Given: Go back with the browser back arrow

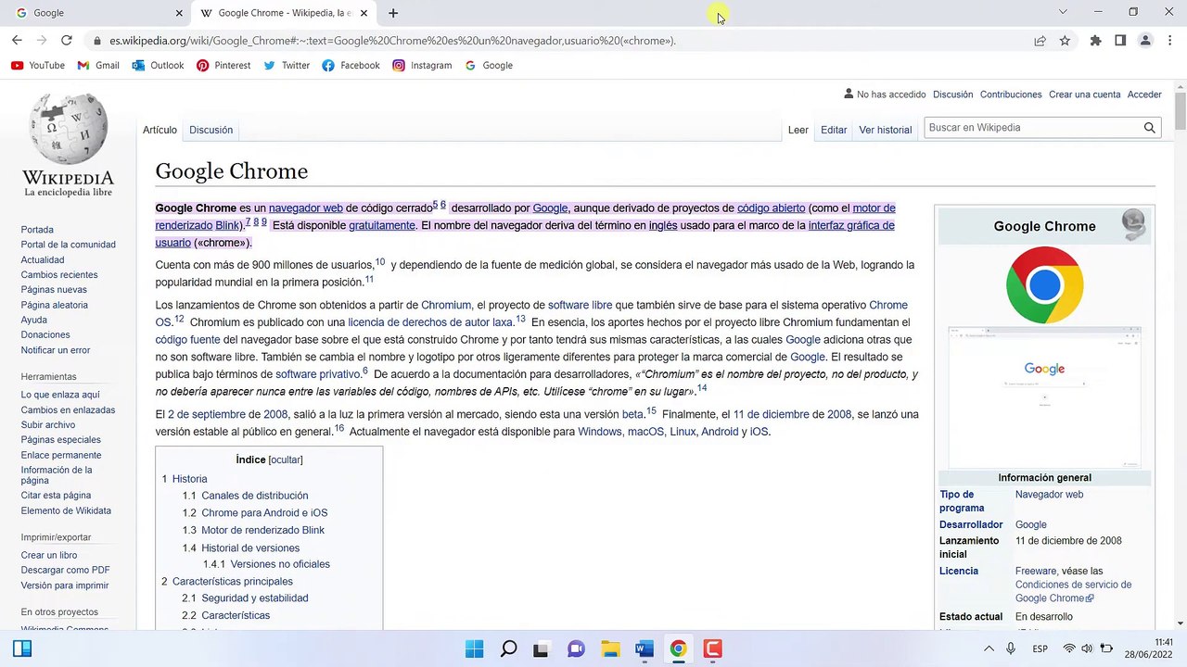Looking at the screenshot, I should pos(17,40).
